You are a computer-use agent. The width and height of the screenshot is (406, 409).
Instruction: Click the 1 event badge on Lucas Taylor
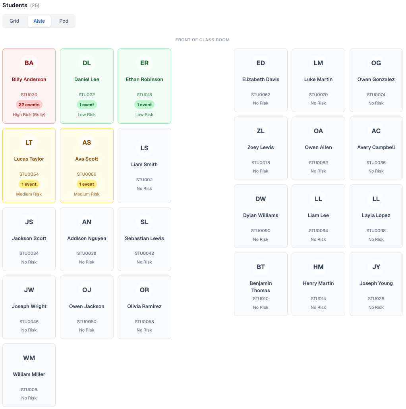click(x=29, y=184)
